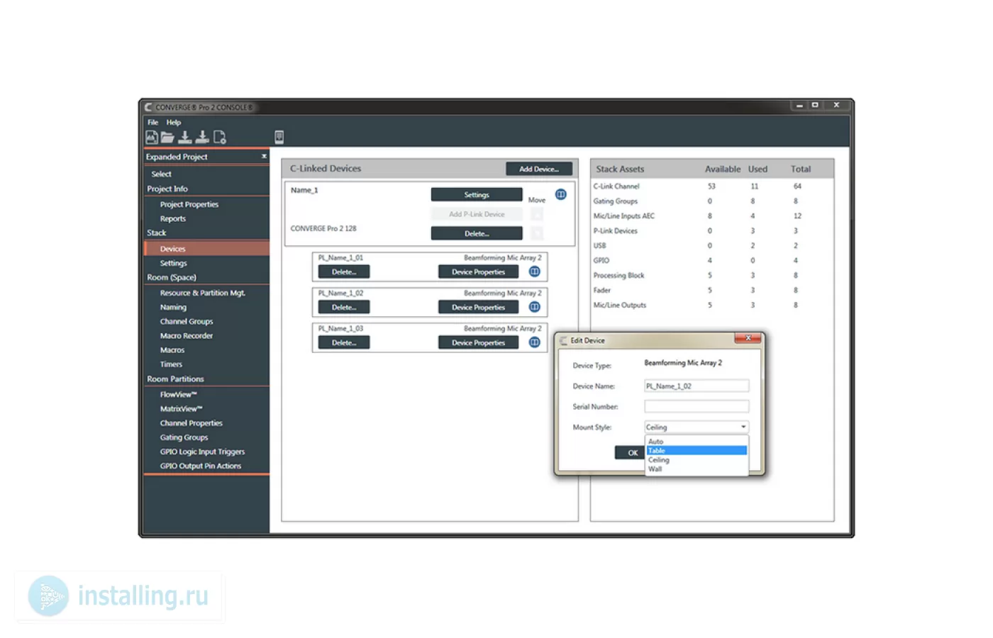Screen dimensions: 993x638
Task: Click Delete... for CONVERGE Pro 2 128
Action: (x=477, y=233)
